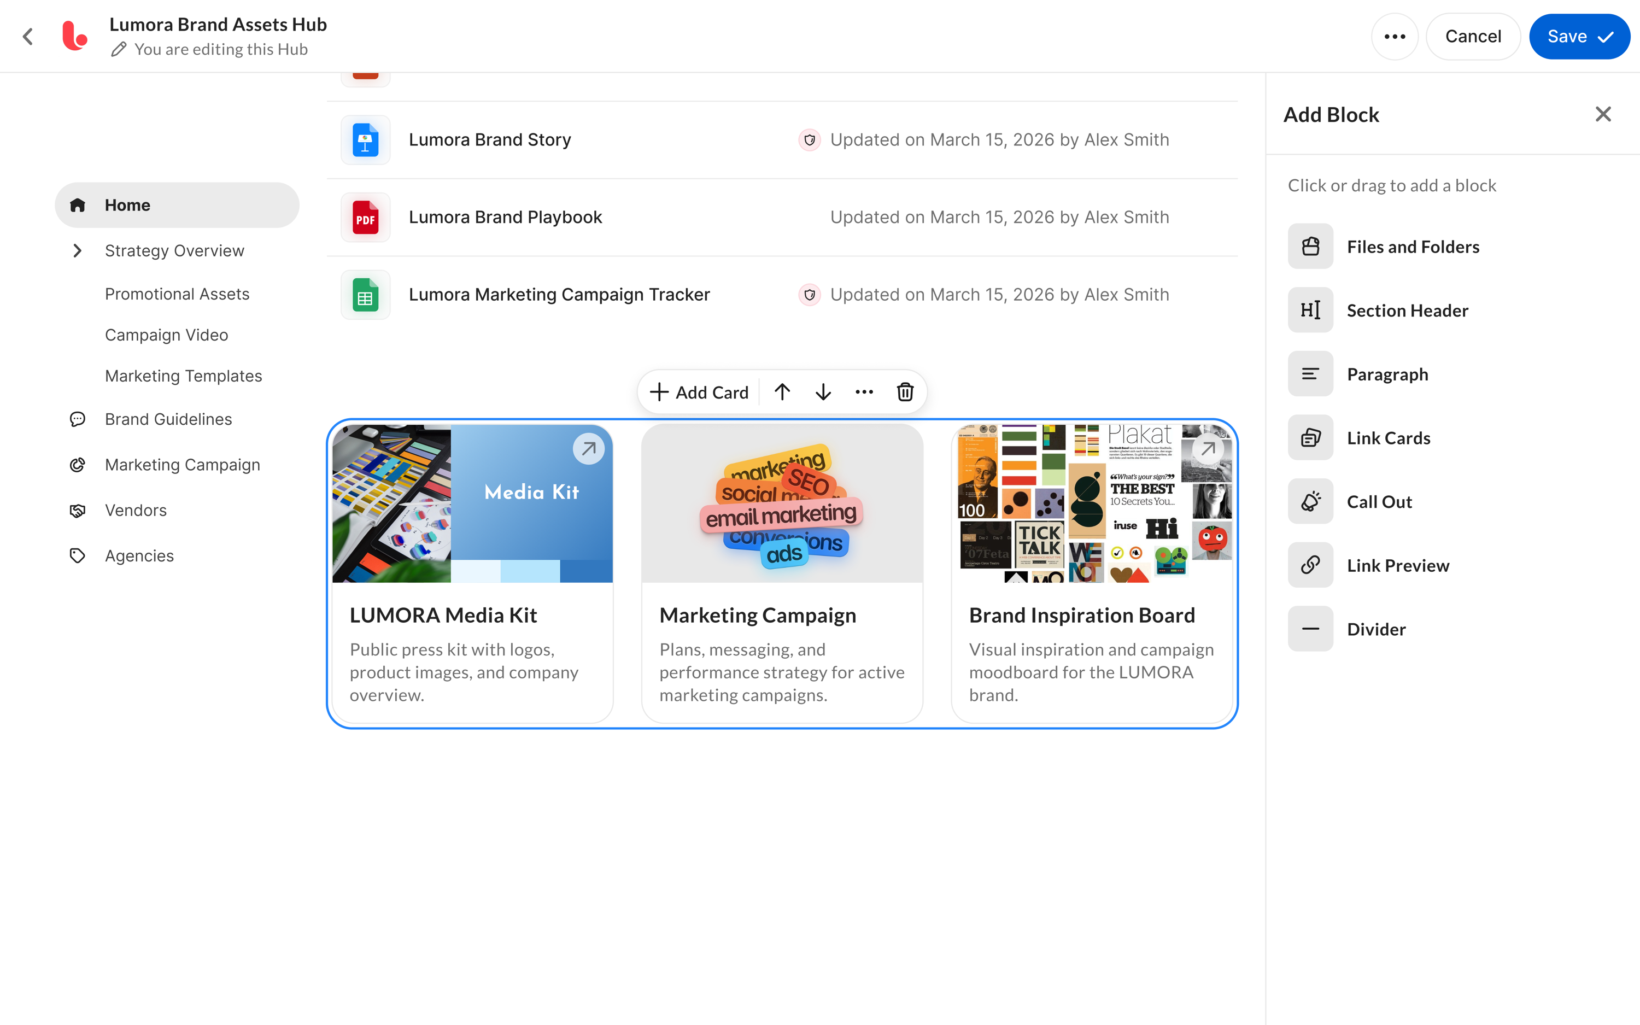1640x1025 pixels.
Task: Insert a Divider block
Action: (1376, 629)
